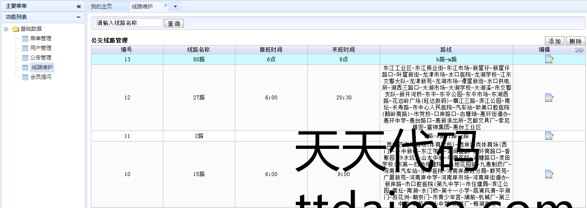Expand columns with the double-arrow in table header
587x208 pixels.
point(579,50)
